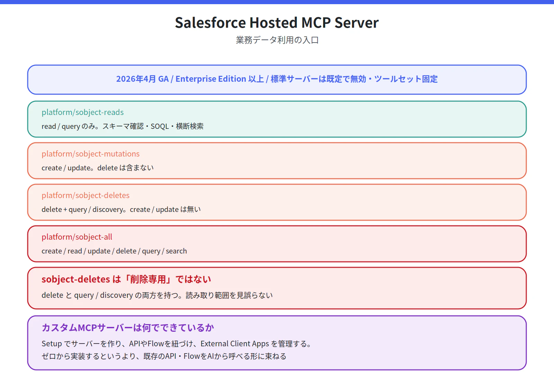This screenshot has width=554, height=374.
Task: Select the read / query のみ description line
Action: pyautogui.click(x=123, y=126)
